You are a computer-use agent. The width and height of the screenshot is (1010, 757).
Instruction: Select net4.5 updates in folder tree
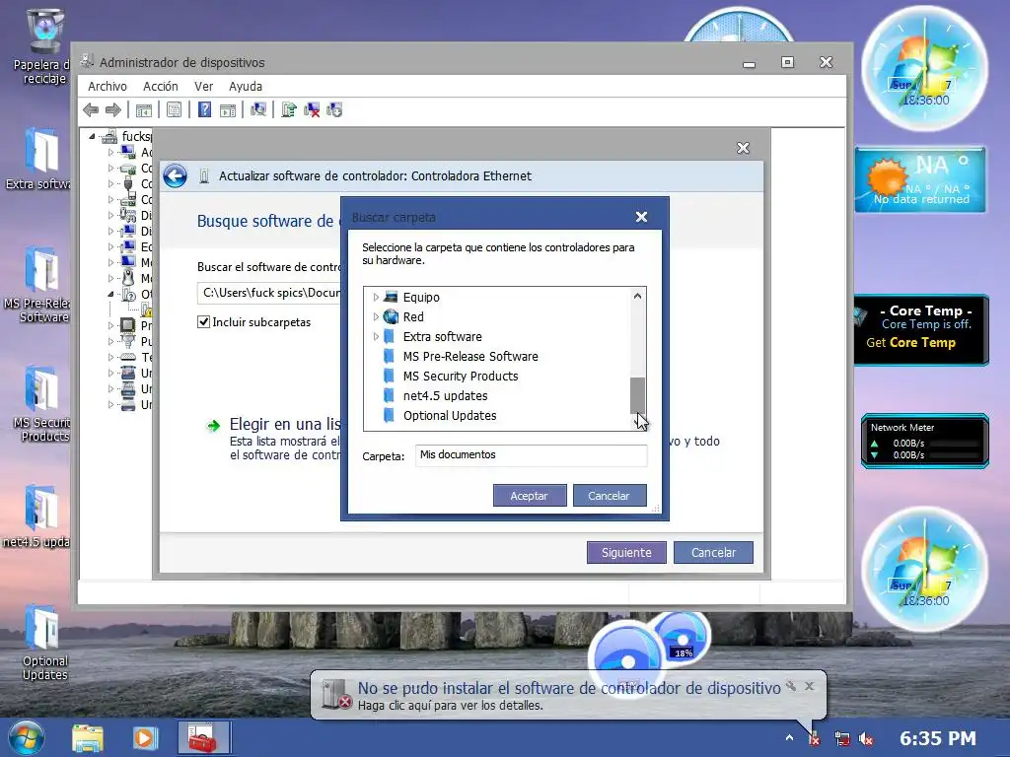[x=445, y=396]
